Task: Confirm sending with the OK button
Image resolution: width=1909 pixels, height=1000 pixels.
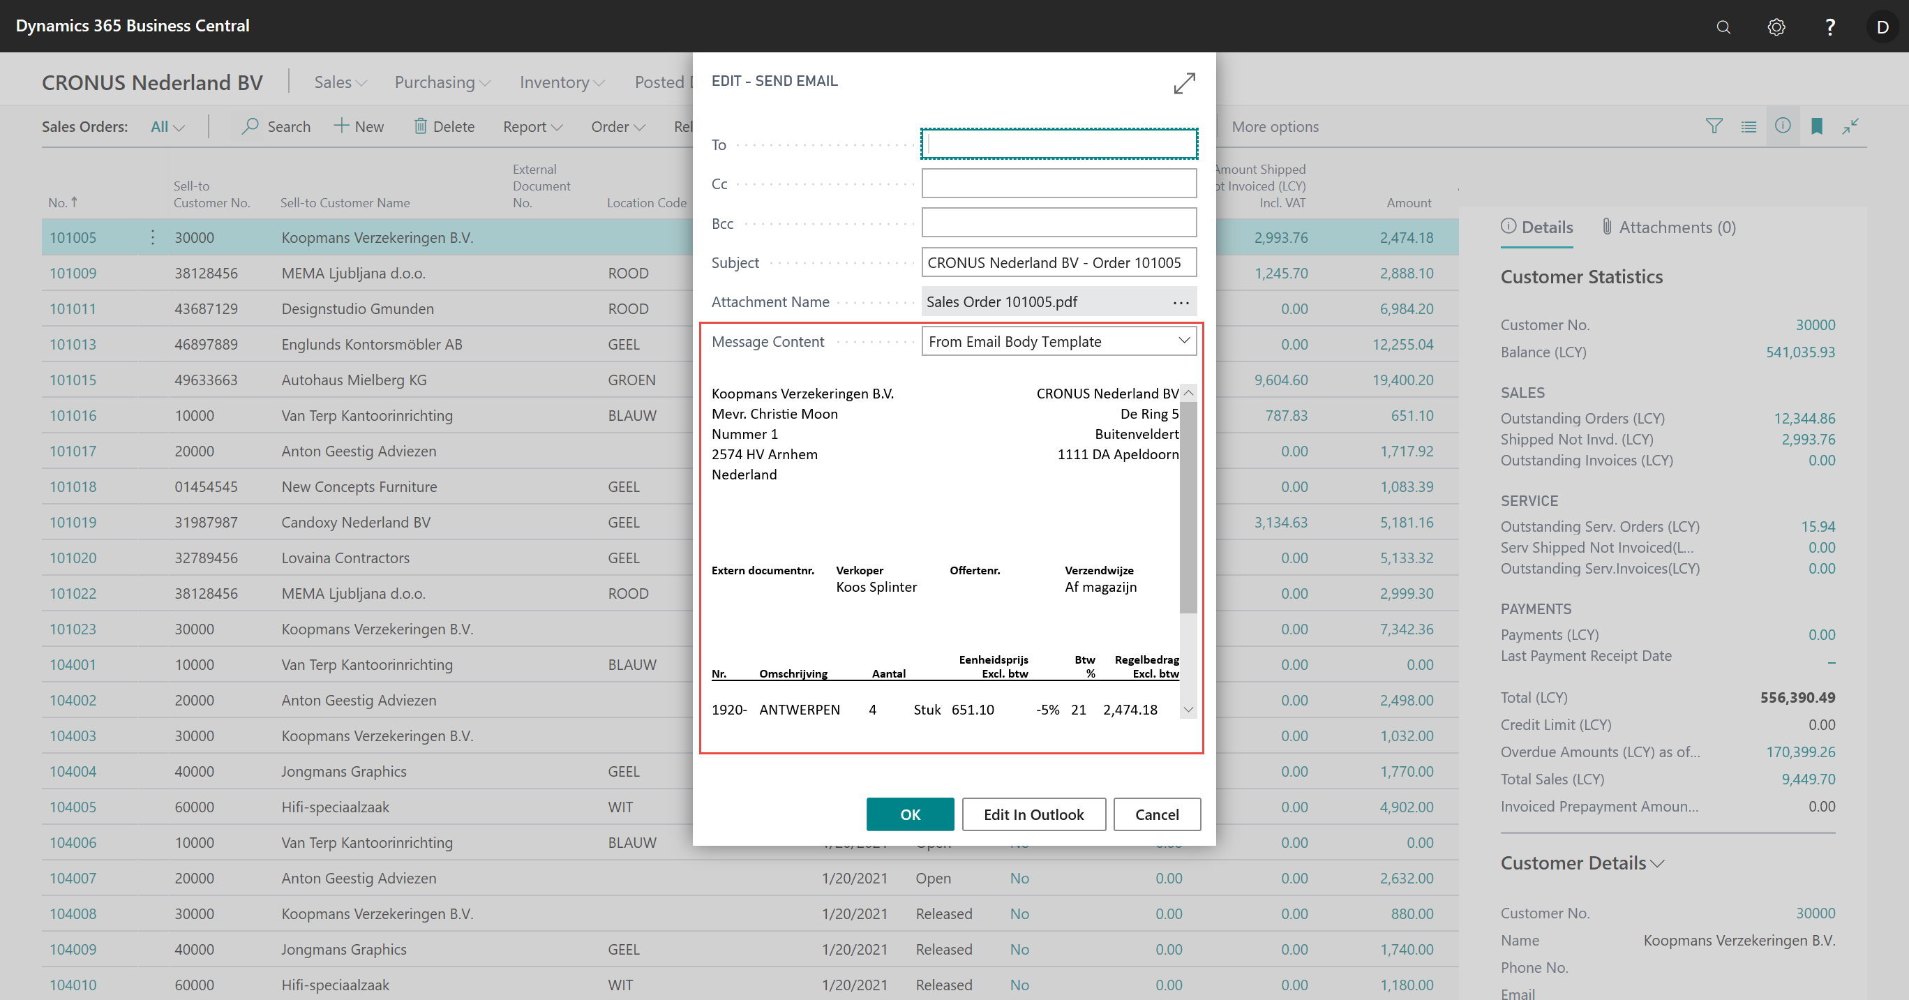Action: coord(910,814)
